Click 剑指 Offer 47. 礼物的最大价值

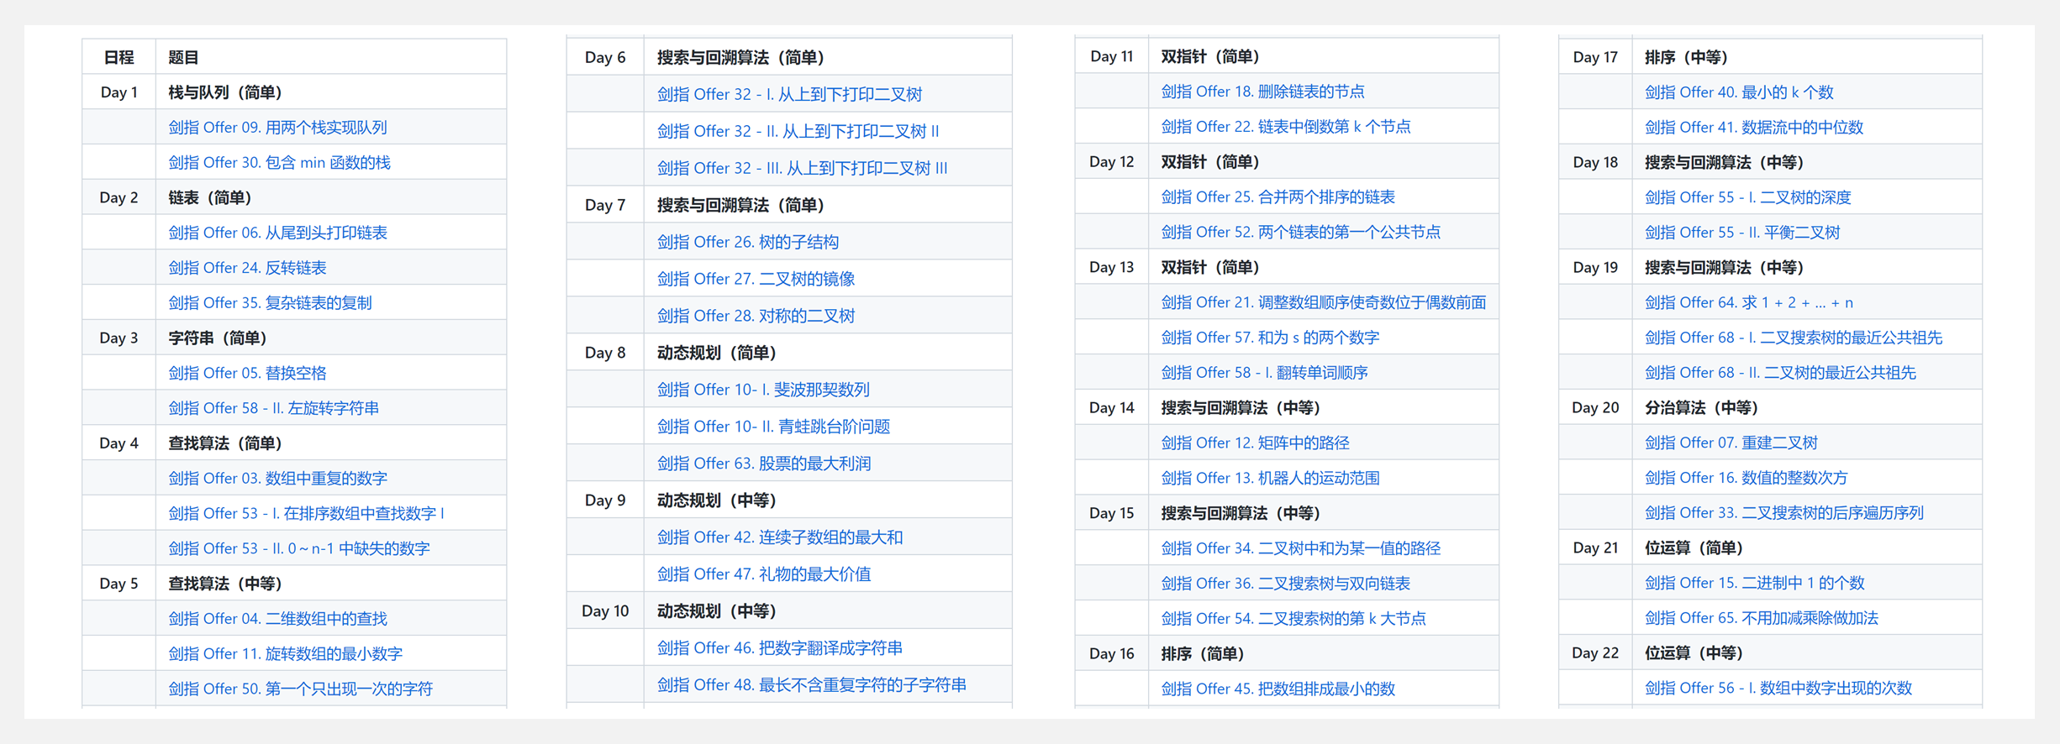pyautogui.click(x=764, y=574)
